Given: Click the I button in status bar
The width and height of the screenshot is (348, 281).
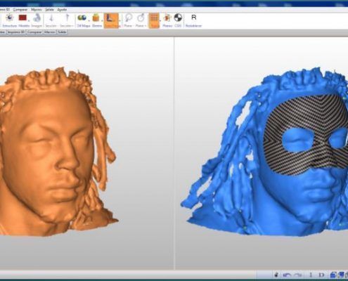Looking at the screenshot, I should pyautogui.click(x=311, y=275).
